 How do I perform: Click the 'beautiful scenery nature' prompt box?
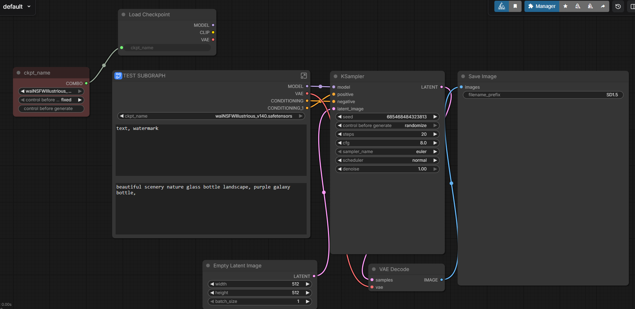[211, 209]
